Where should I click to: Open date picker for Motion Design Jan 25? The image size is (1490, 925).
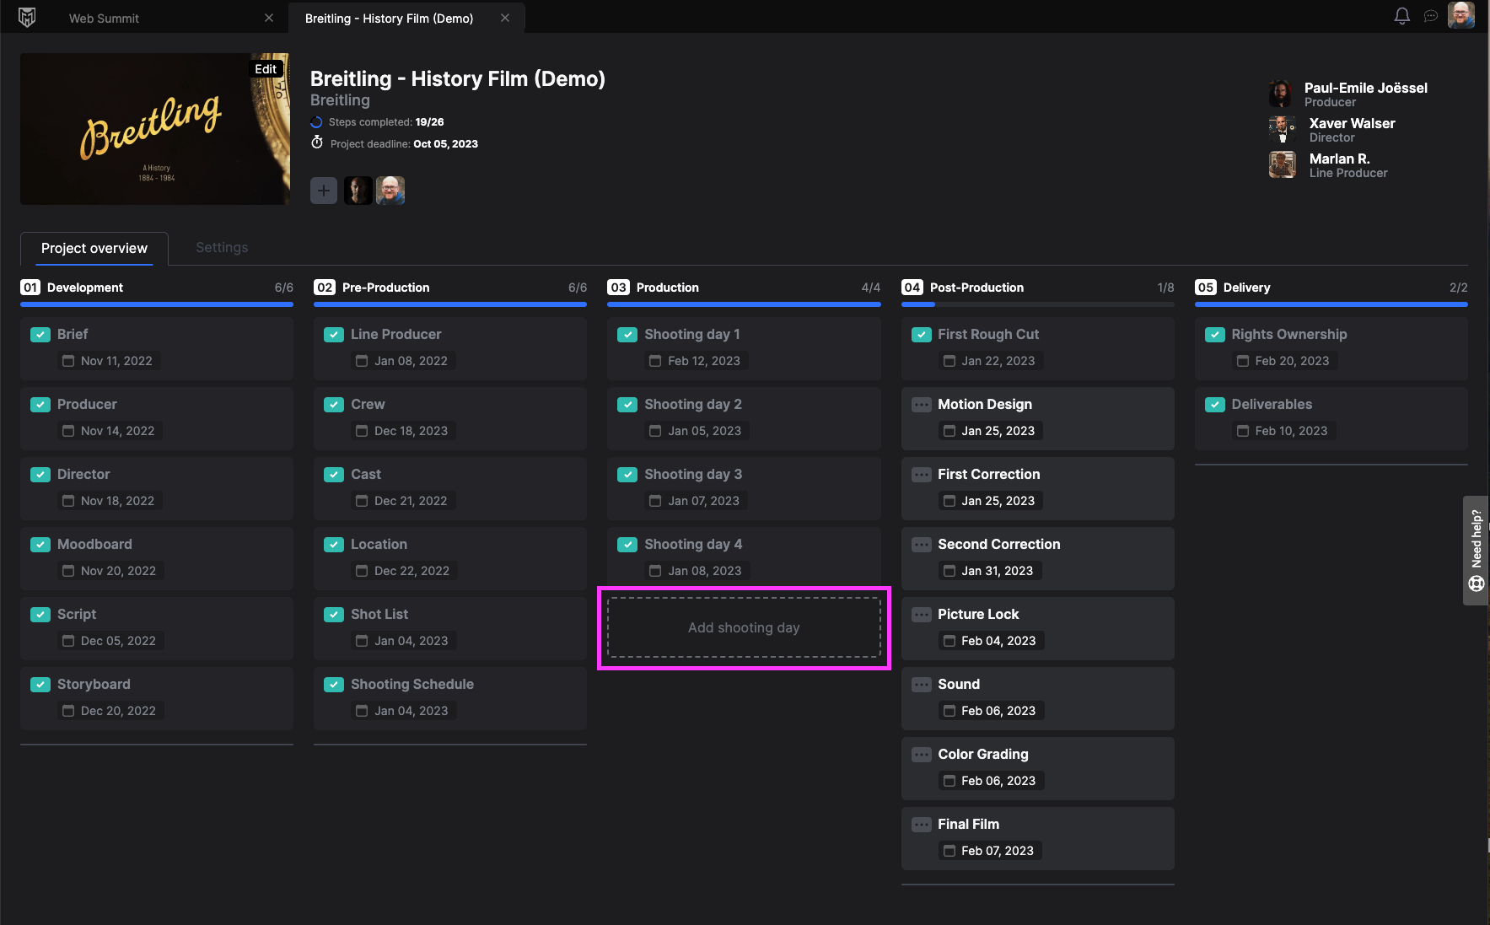[x=990, y=431]
